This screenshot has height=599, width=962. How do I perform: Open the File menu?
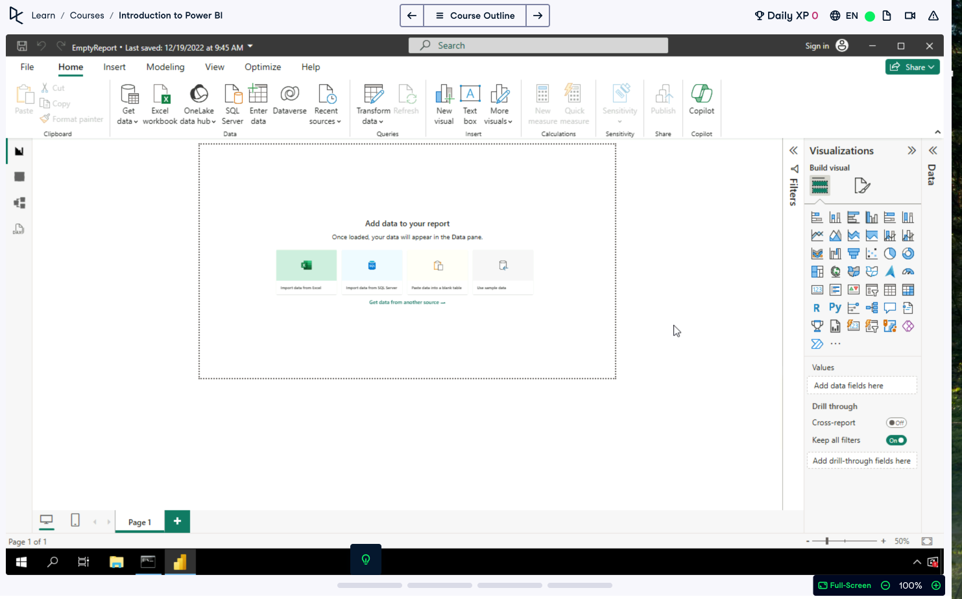click(x=27, y=67)
